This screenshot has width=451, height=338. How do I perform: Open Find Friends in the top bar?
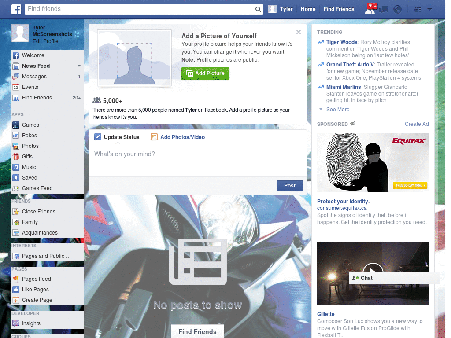[x=339, y=9]
